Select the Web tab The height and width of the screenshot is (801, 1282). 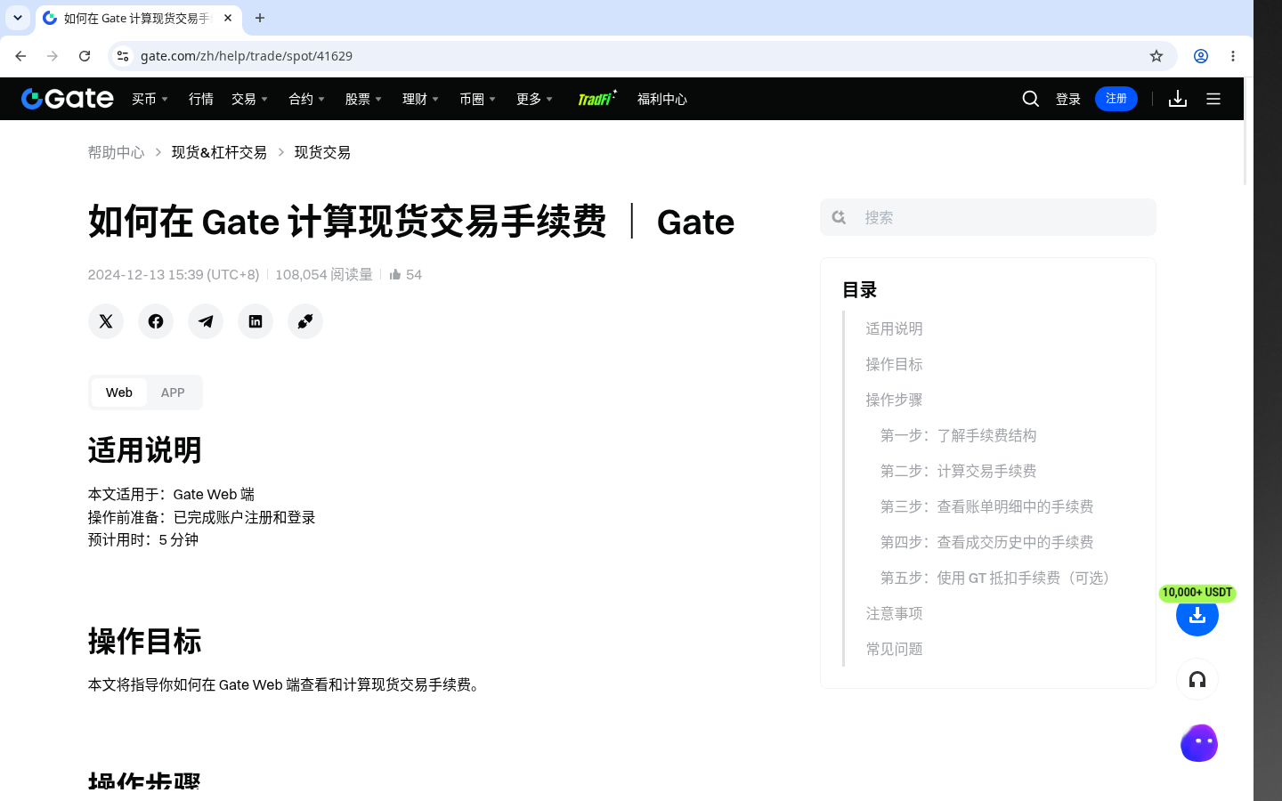pos(119,392)
